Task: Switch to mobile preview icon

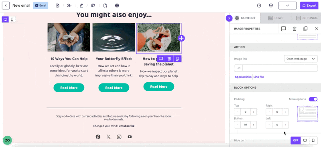Action: point(12,20)
